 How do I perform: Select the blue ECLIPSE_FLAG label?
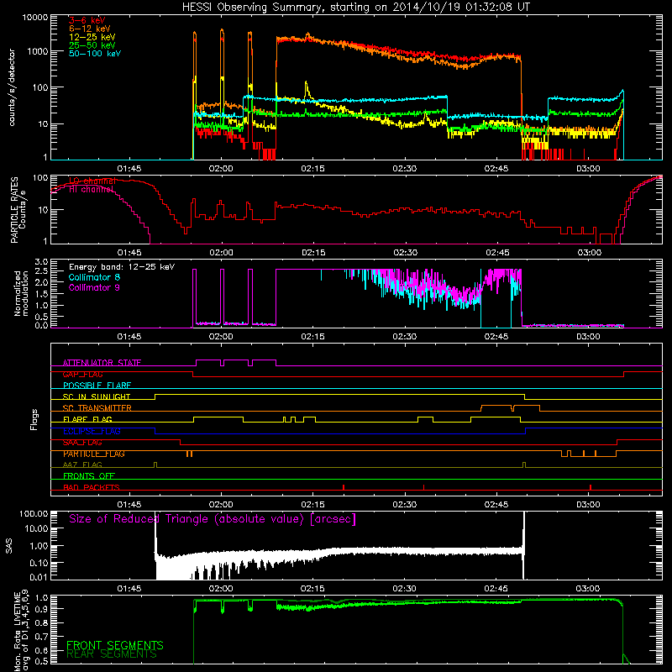pyautogui.click(x=92, y=431)
